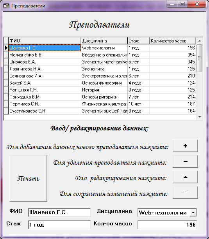The width and height of the screenshot is (209, 239).
Task: Click the form icon in the title bar
Action: click(6, 6)
